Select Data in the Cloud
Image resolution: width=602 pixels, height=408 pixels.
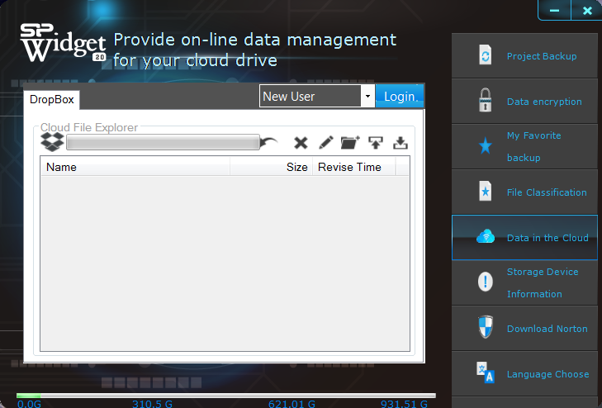(x=524, y=238)
